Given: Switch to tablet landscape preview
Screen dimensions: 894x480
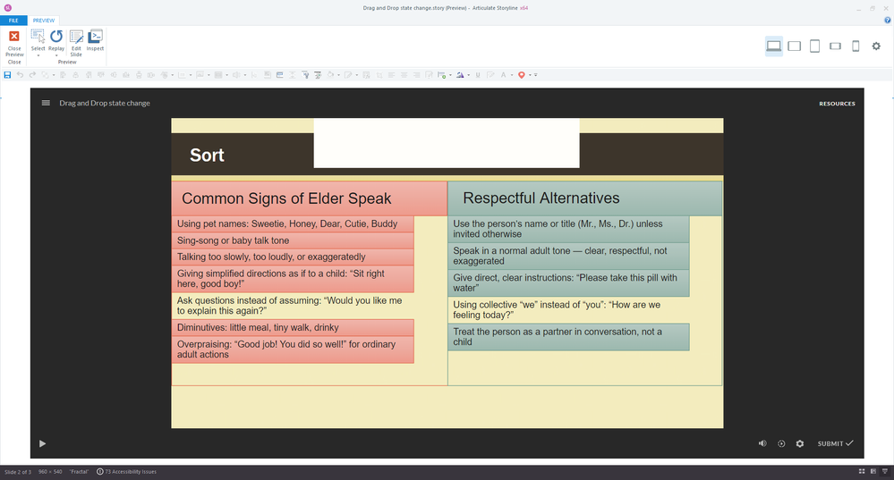Looking at the screenshot, I should 794,46.
